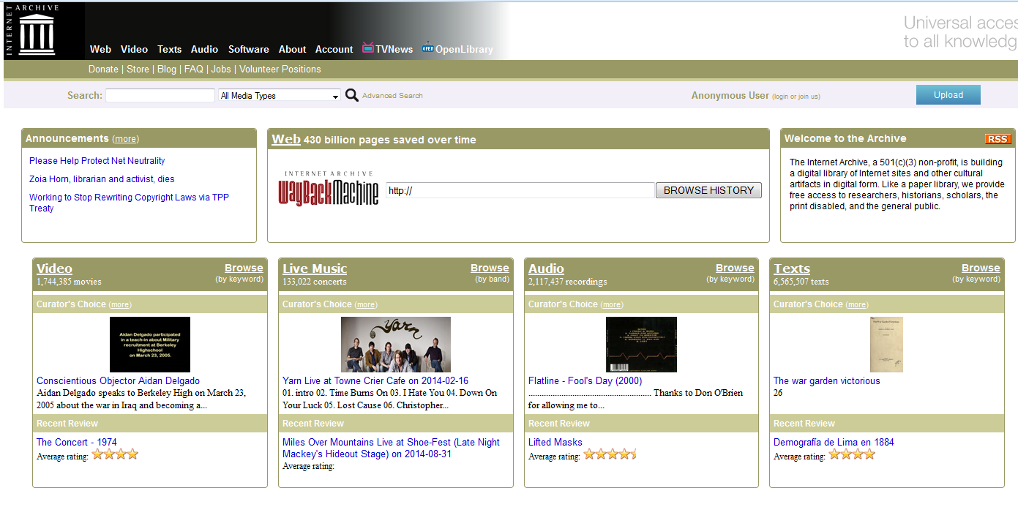
Task: Open Yarn Live at Towne Crier Cafe
Action: 375,381
